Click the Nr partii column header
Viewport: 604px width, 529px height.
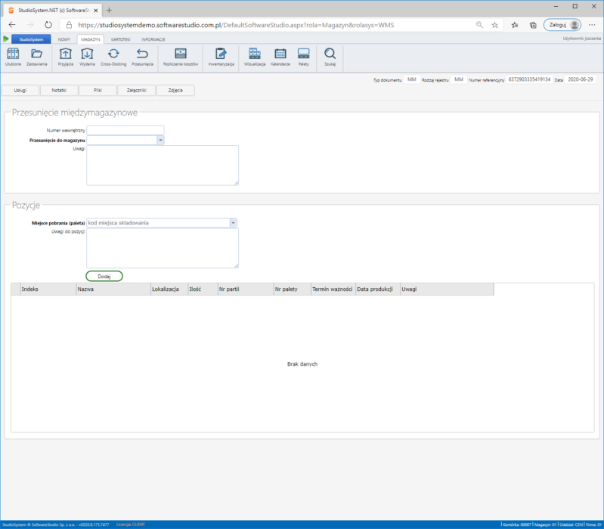click(x=246, y=289)
